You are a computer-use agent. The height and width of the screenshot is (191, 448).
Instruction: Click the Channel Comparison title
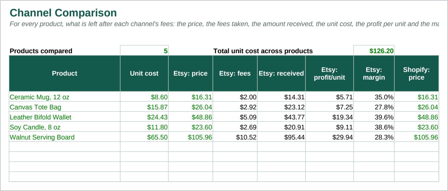[63, 13]
